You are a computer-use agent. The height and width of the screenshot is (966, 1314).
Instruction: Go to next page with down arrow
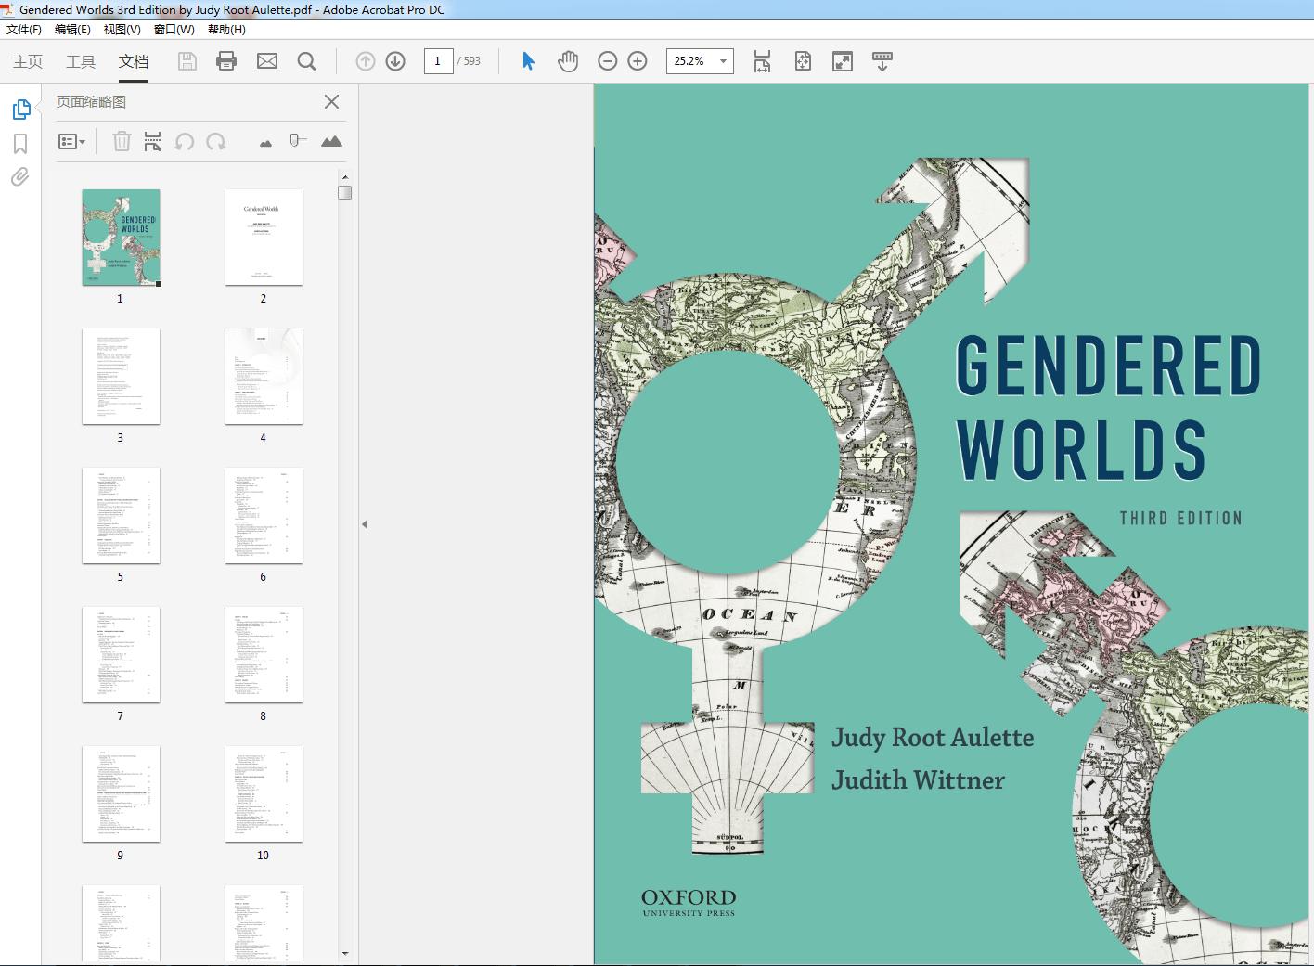[395, 61]
